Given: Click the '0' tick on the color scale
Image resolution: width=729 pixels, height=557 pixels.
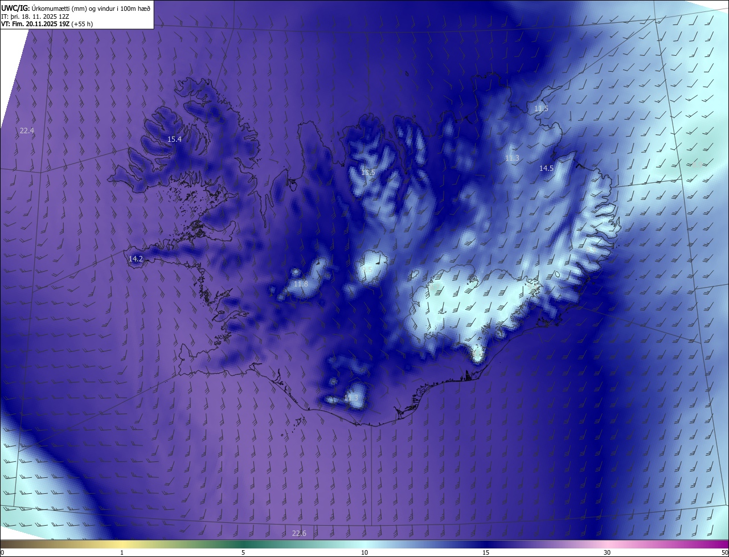Looking at the screenshot, I should pos(2,552).
